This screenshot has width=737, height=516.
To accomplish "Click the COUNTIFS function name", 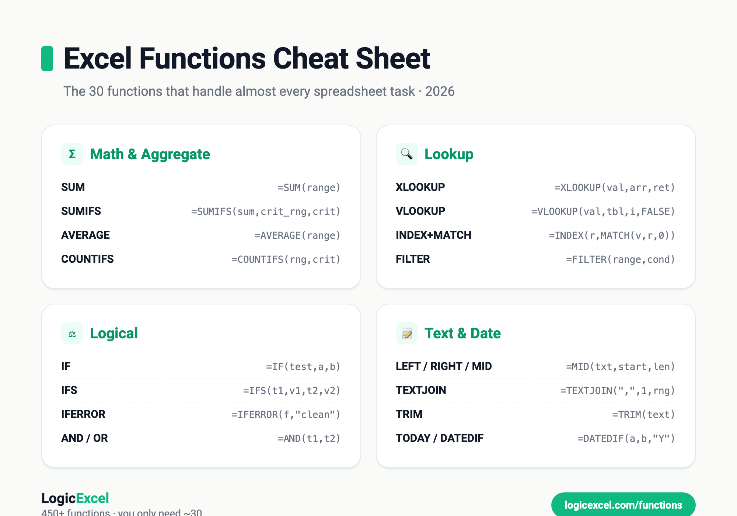I will (x=88, y=259).
